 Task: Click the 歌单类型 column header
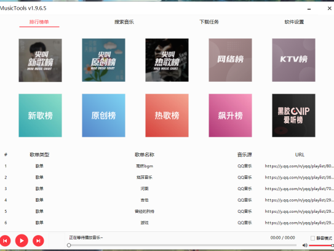point(39,154)
